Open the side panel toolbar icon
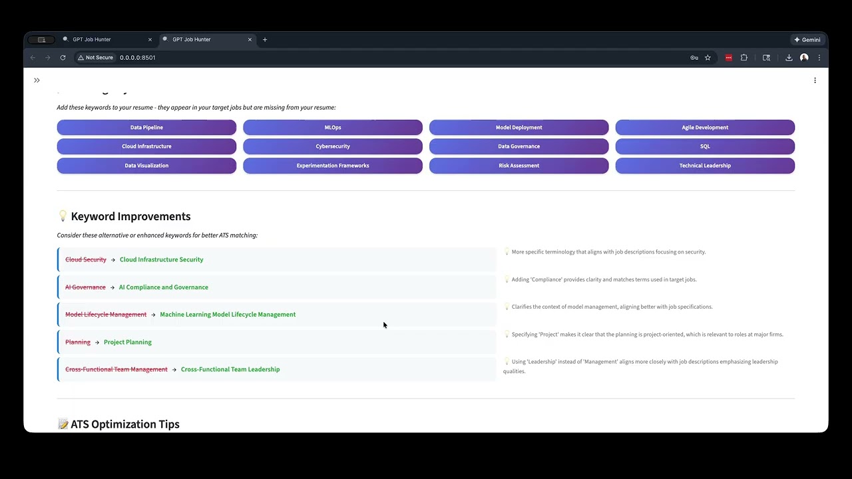The width and height of the screenshot is (852, 479). (x=766, y=58)
